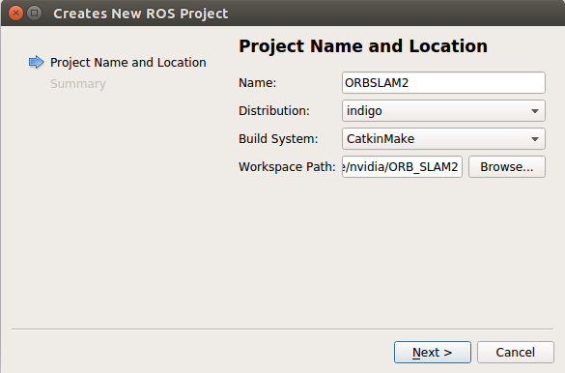Focus the Workspace Path text field

point(402,167)
